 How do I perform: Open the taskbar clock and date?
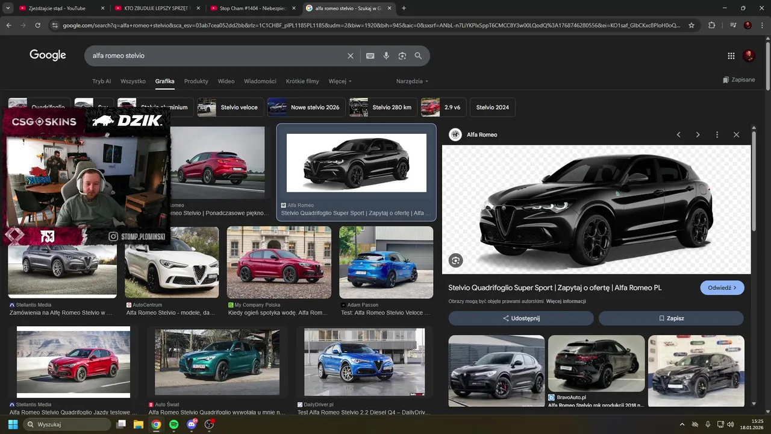coord(753,424)
